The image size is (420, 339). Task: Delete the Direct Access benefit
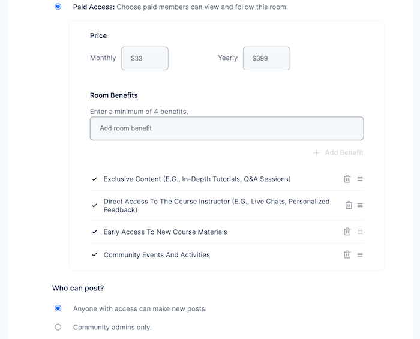click(x=349, y=205)
